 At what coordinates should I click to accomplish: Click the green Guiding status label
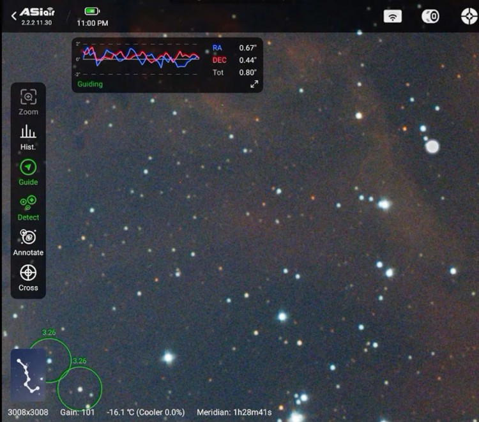[x=90, y=84]
